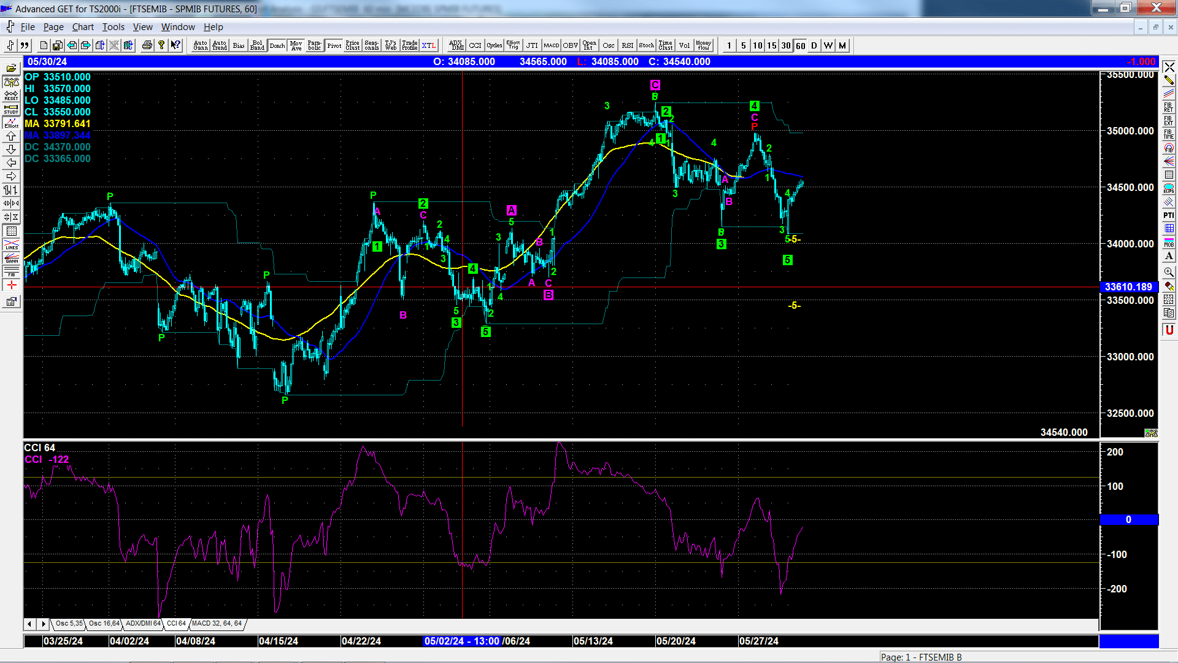Click the magnifier zoom icon in right toolbar
Image resolution: width=1178 pixels, height=663 pixels.
point(1169,272)
